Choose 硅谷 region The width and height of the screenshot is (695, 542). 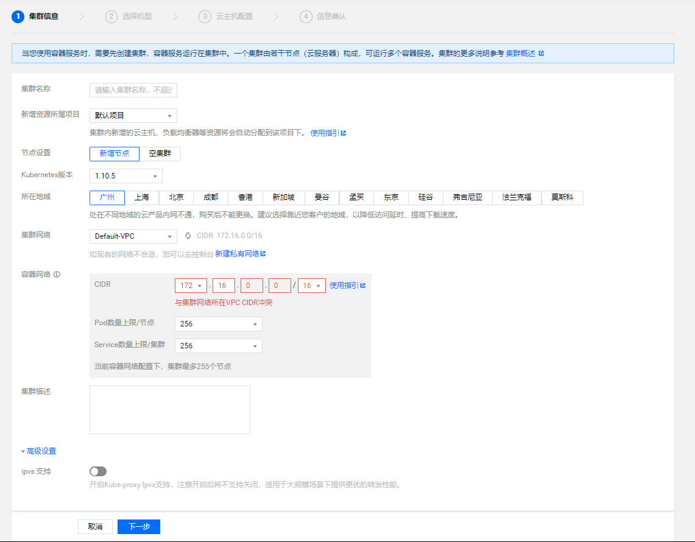(x=426, y=197)
